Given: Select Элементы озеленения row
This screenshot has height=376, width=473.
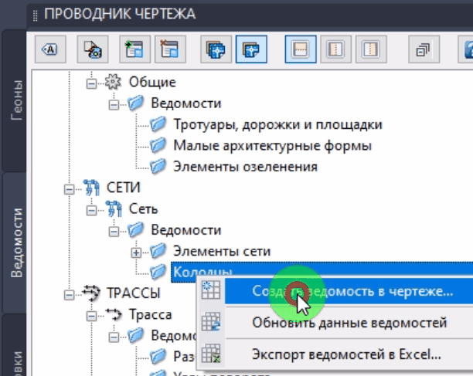Looking at the screenshot, I should (245, 167).
